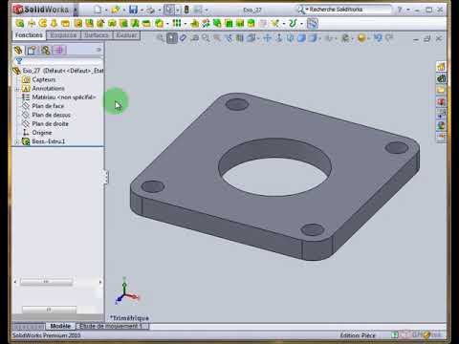Click the Rebuild traffic light icon
Viewport: 459px width, 344px height.
point(186,10)
